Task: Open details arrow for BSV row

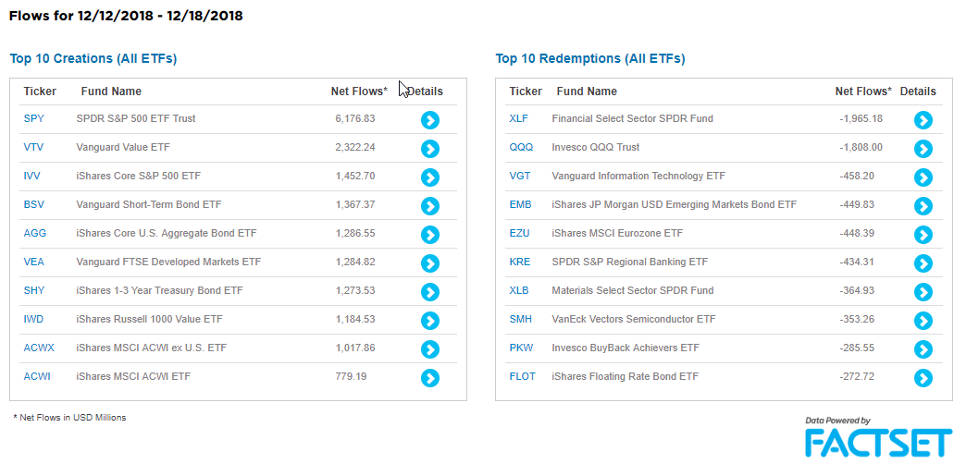Action: pos(430,205)
